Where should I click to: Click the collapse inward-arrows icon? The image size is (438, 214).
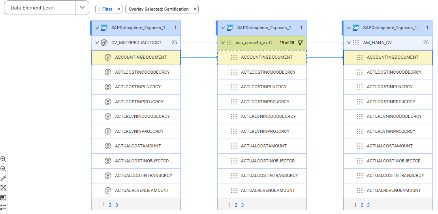click(3, 178)
